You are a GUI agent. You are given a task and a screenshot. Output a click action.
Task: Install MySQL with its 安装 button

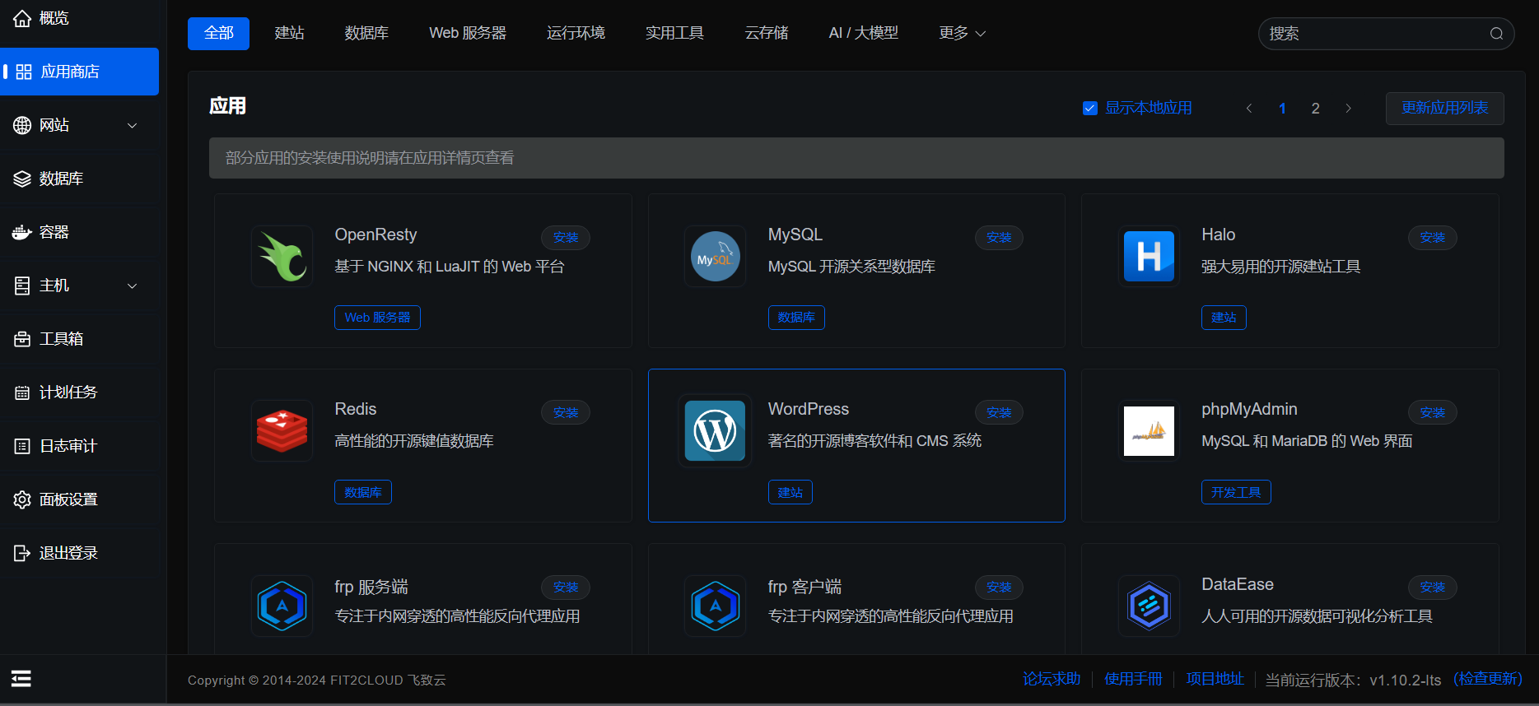[999, 238]
